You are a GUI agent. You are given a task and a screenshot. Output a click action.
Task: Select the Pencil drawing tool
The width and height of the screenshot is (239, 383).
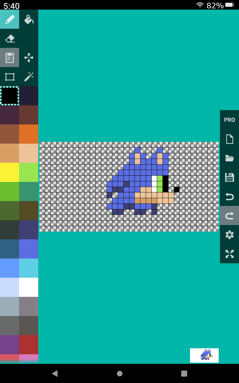tap(10, 19)
